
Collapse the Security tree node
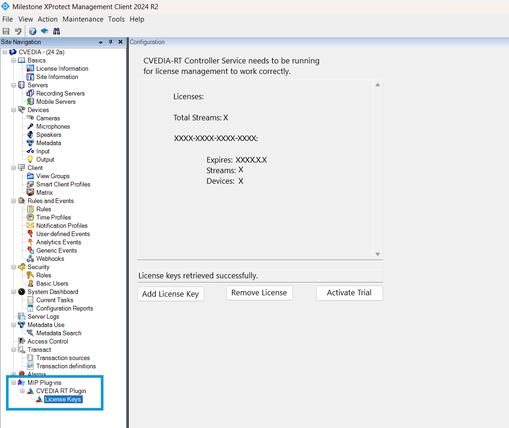[x=13, y=267]
